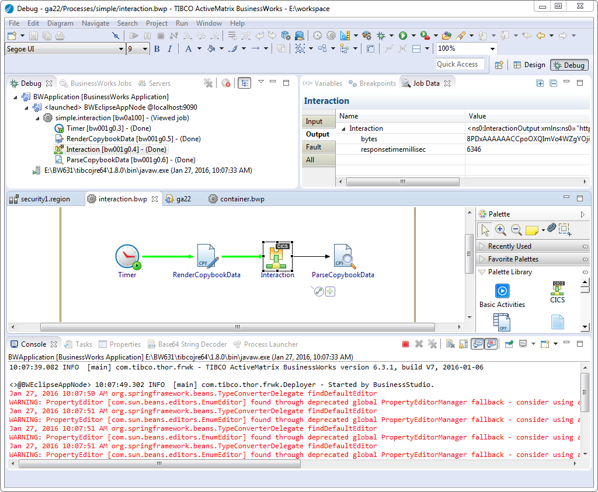Click the back navigation yellow arrow

click(x=540, y=36)
